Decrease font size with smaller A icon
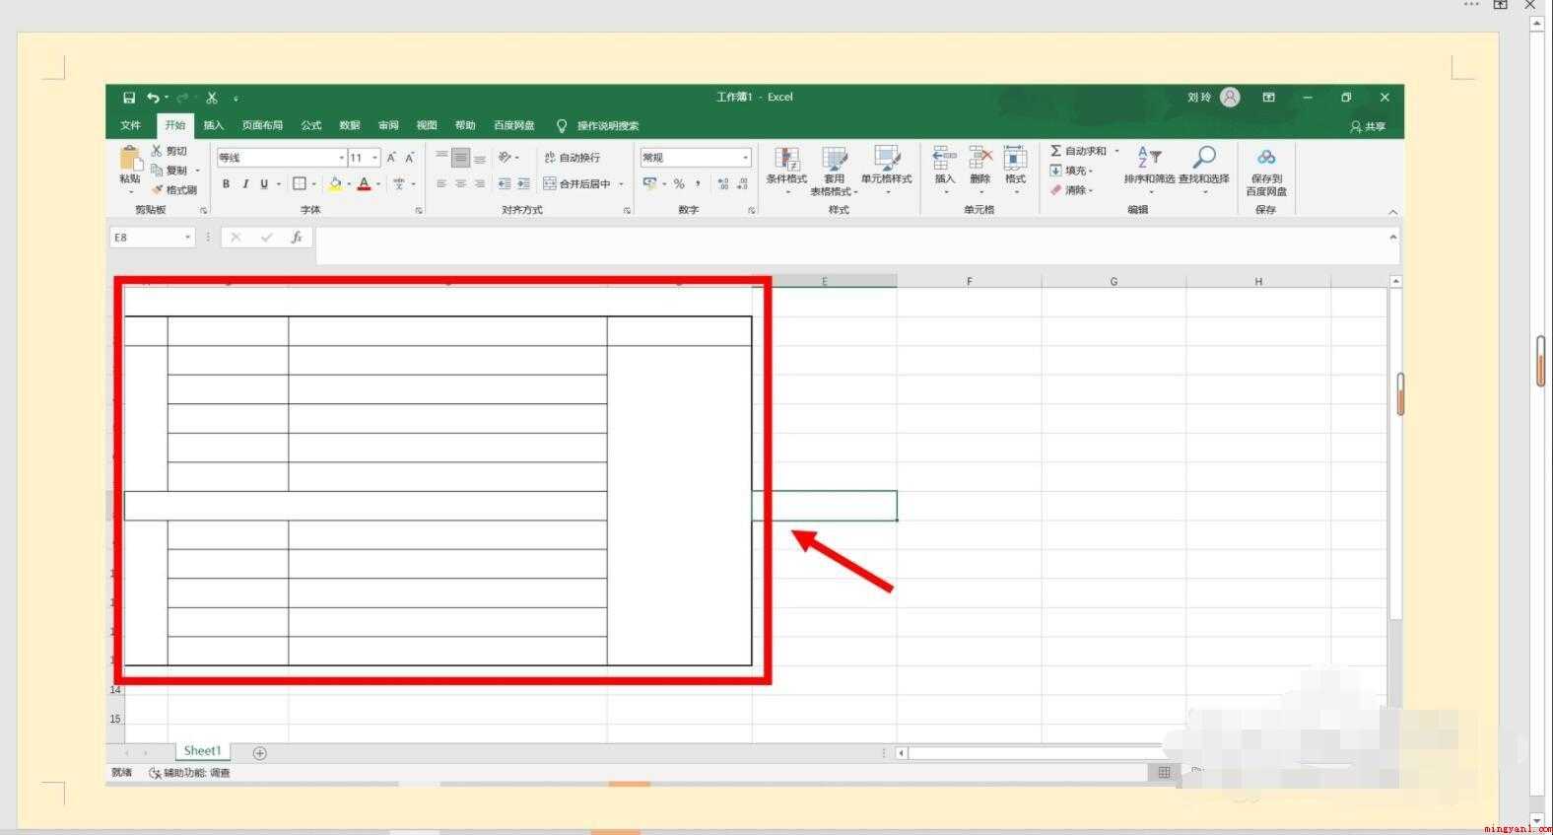Image resolution: width=1553 pixels, height=835 pixels. pyautogui.click(x=410, y=158)
